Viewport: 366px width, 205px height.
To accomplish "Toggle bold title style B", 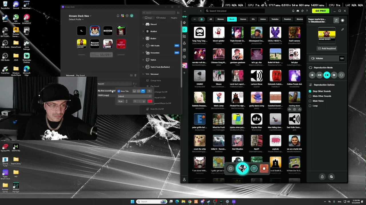I will 135,101.
